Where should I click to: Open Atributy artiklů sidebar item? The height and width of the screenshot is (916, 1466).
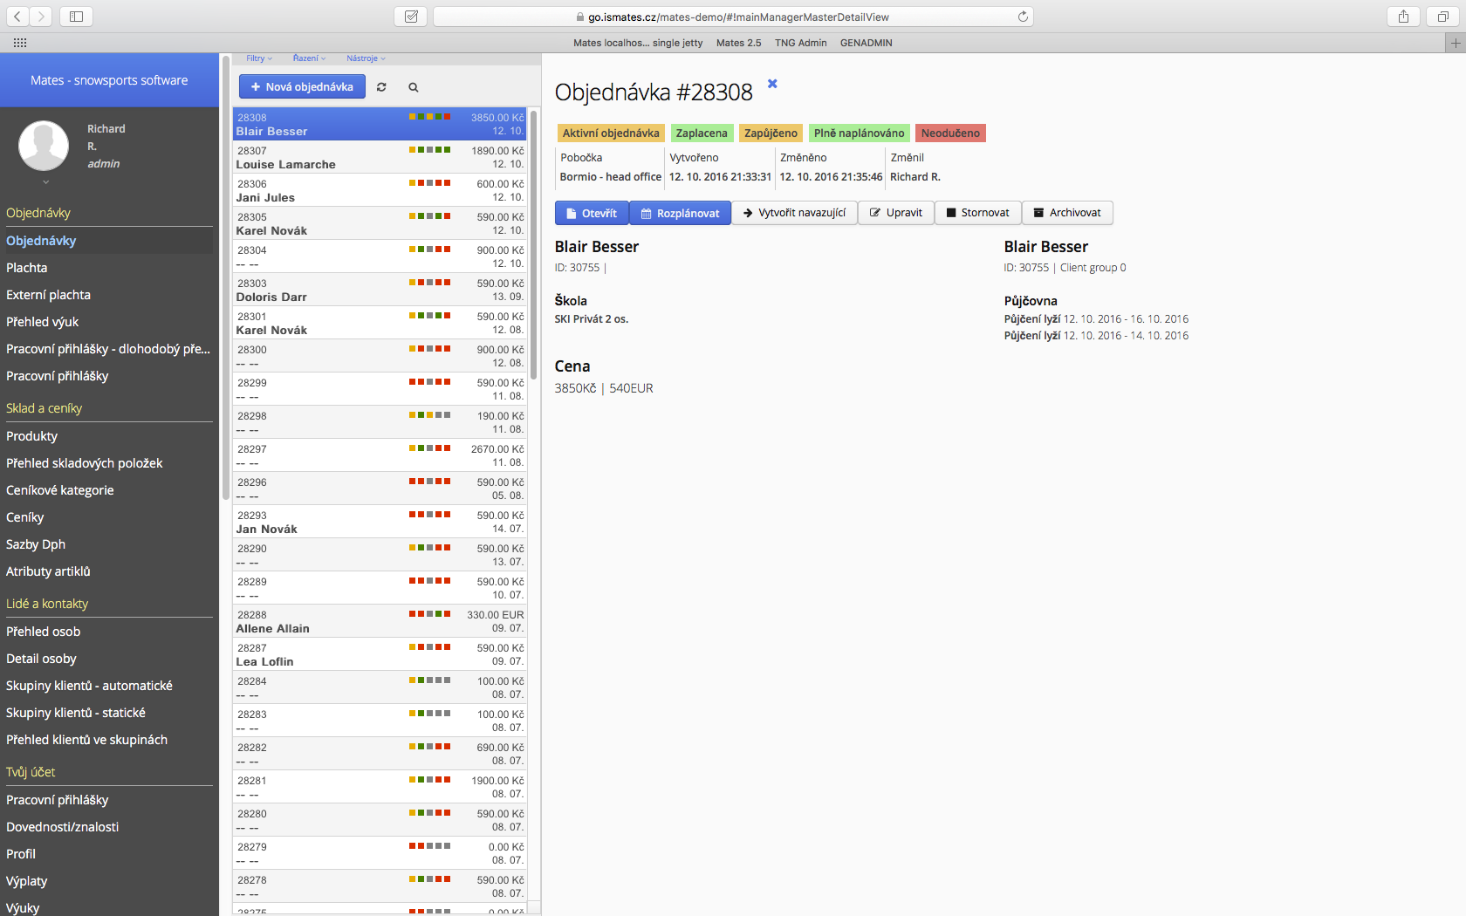click(49, 571)
